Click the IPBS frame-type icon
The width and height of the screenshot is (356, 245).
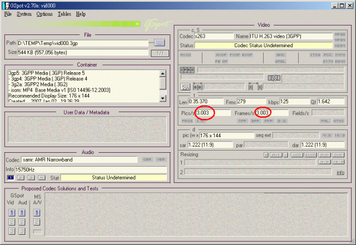[187, 70]
